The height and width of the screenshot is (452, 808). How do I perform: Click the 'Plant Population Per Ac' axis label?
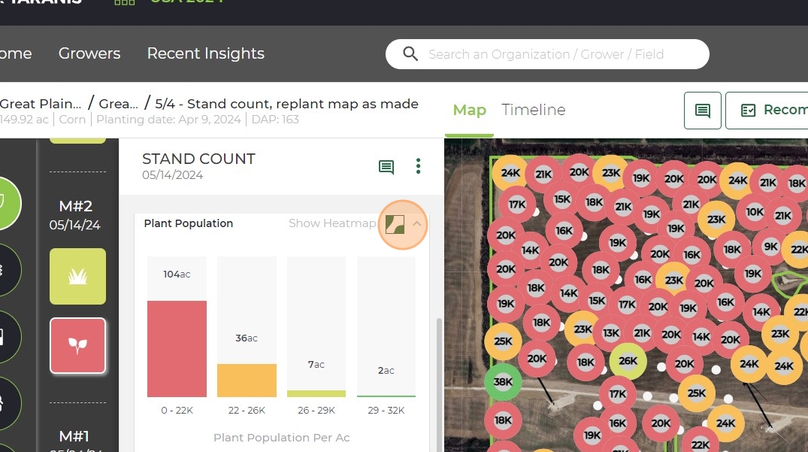point(281,438)
